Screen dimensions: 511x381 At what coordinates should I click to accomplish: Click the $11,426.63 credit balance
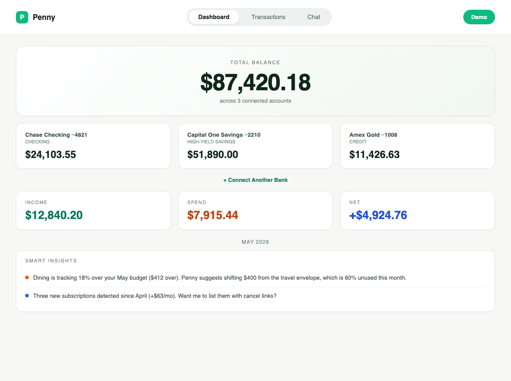pos(374,154)
